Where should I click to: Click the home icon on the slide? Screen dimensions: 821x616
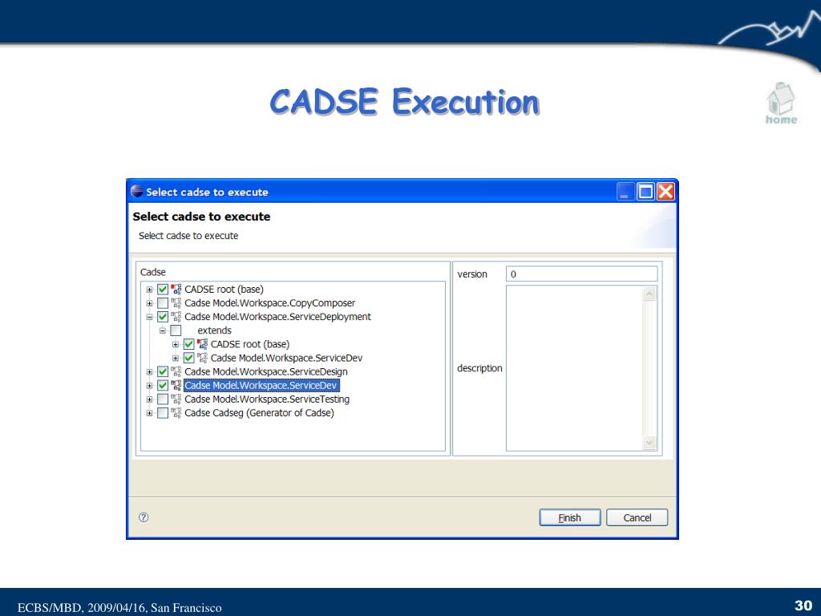click(x=781, y=103)
